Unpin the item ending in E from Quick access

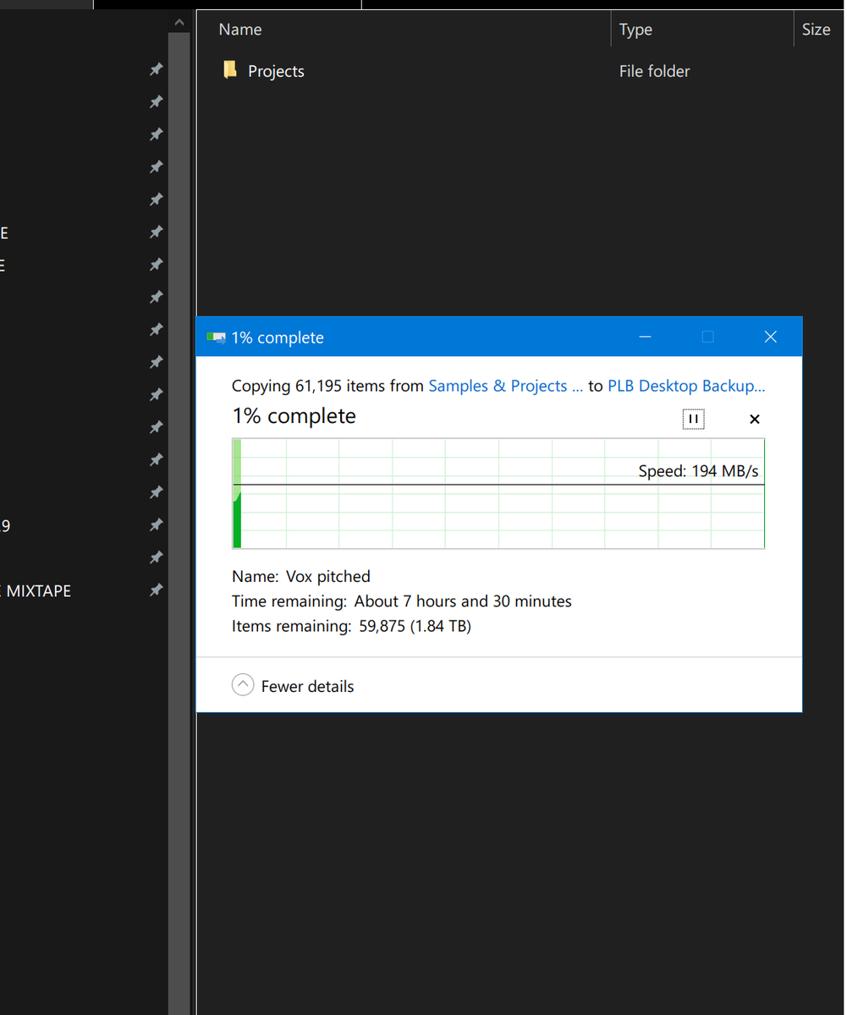[x=156, y=232]
